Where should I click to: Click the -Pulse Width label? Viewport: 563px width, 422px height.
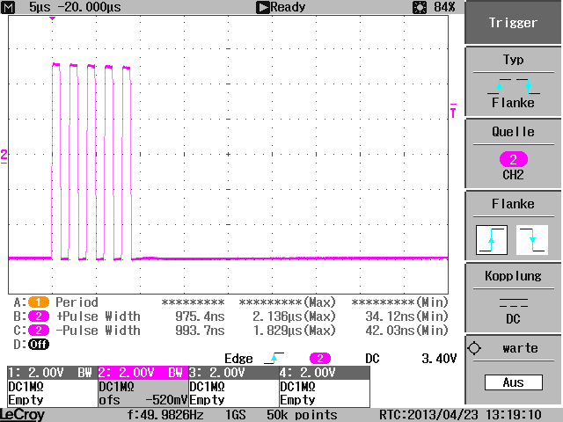(99, 331)
